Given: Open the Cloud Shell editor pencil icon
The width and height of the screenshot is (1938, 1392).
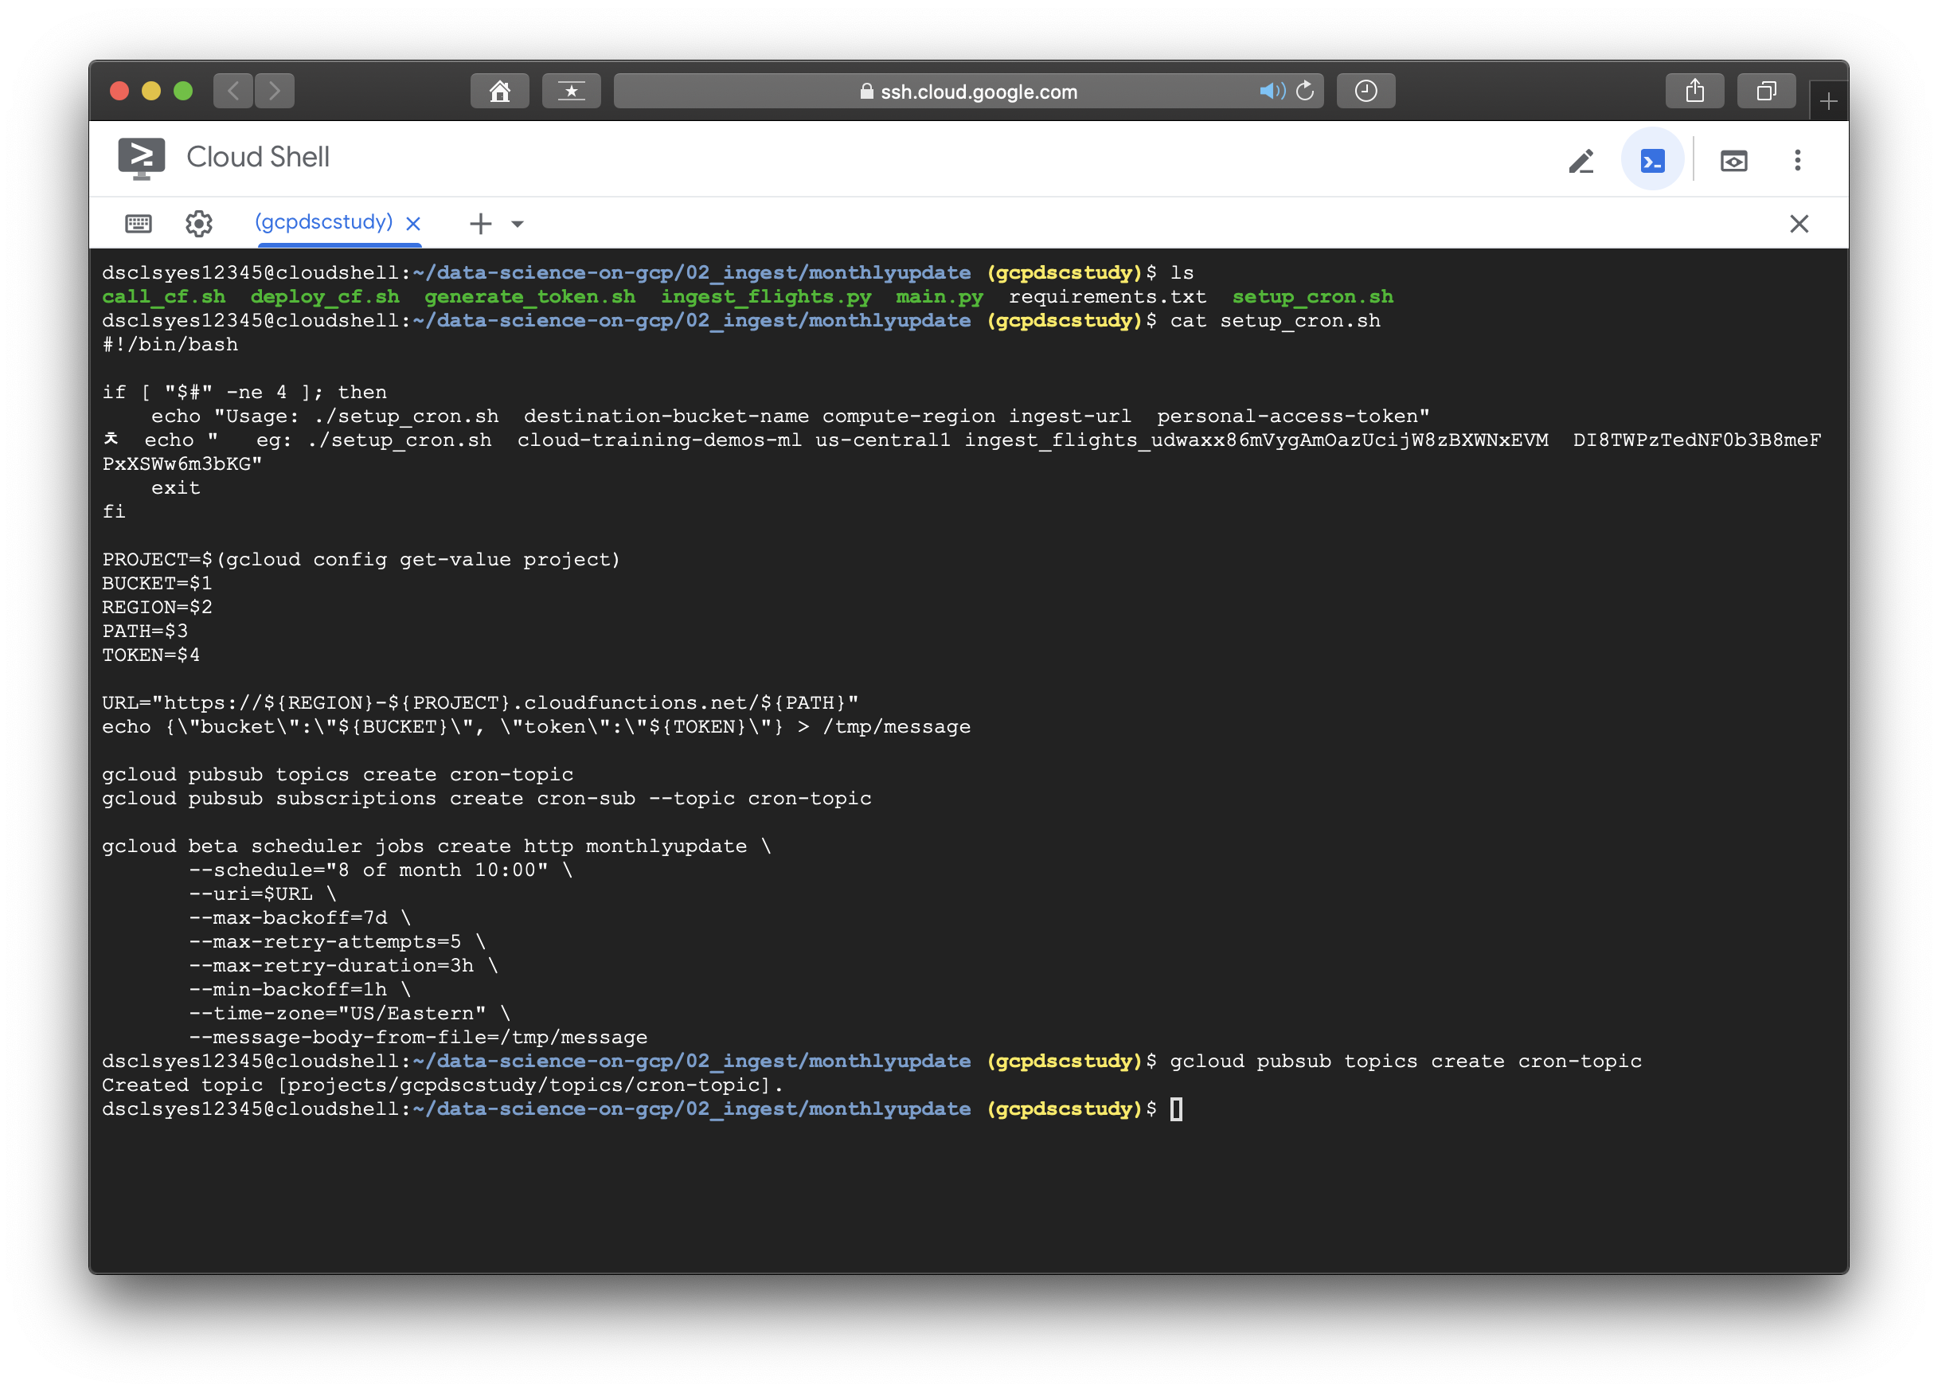Looking at the screenshot, I should click(x=1580, y=161).
